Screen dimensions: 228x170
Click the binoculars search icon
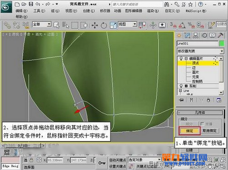(x=166, y=5)
